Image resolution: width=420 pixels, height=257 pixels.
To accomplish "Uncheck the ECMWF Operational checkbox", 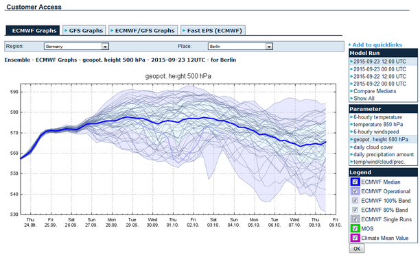I will [x=355, y=191].
